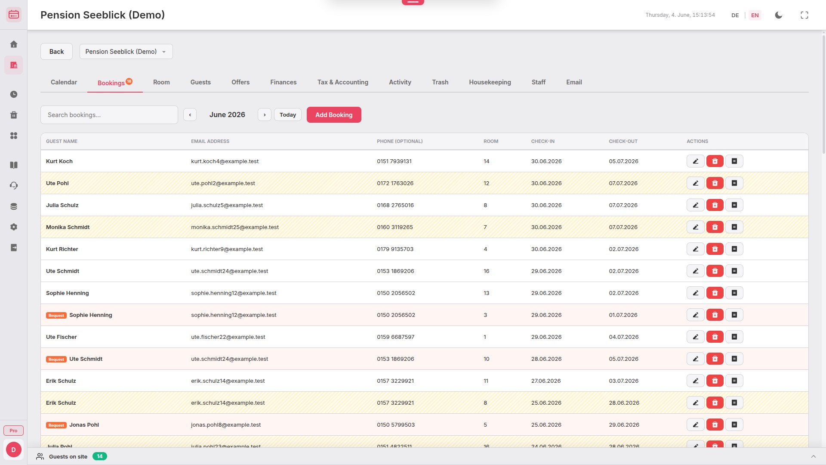Switch to the Calendar tab

64,82
